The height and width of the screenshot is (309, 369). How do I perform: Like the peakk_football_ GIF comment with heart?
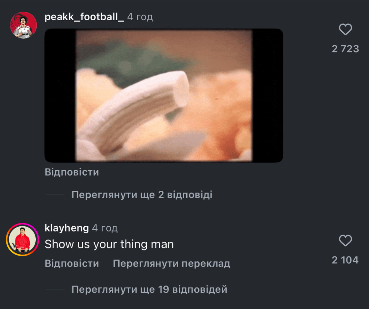click(x=345, y=30)
